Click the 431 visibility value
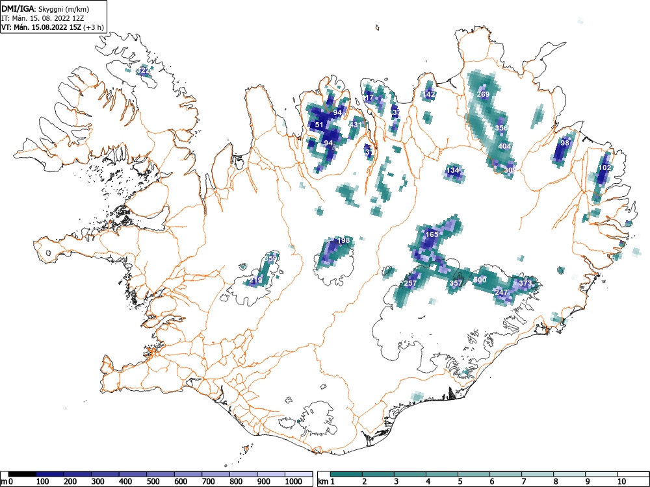This screenshot has width=650, height=487. coord(356,125)
